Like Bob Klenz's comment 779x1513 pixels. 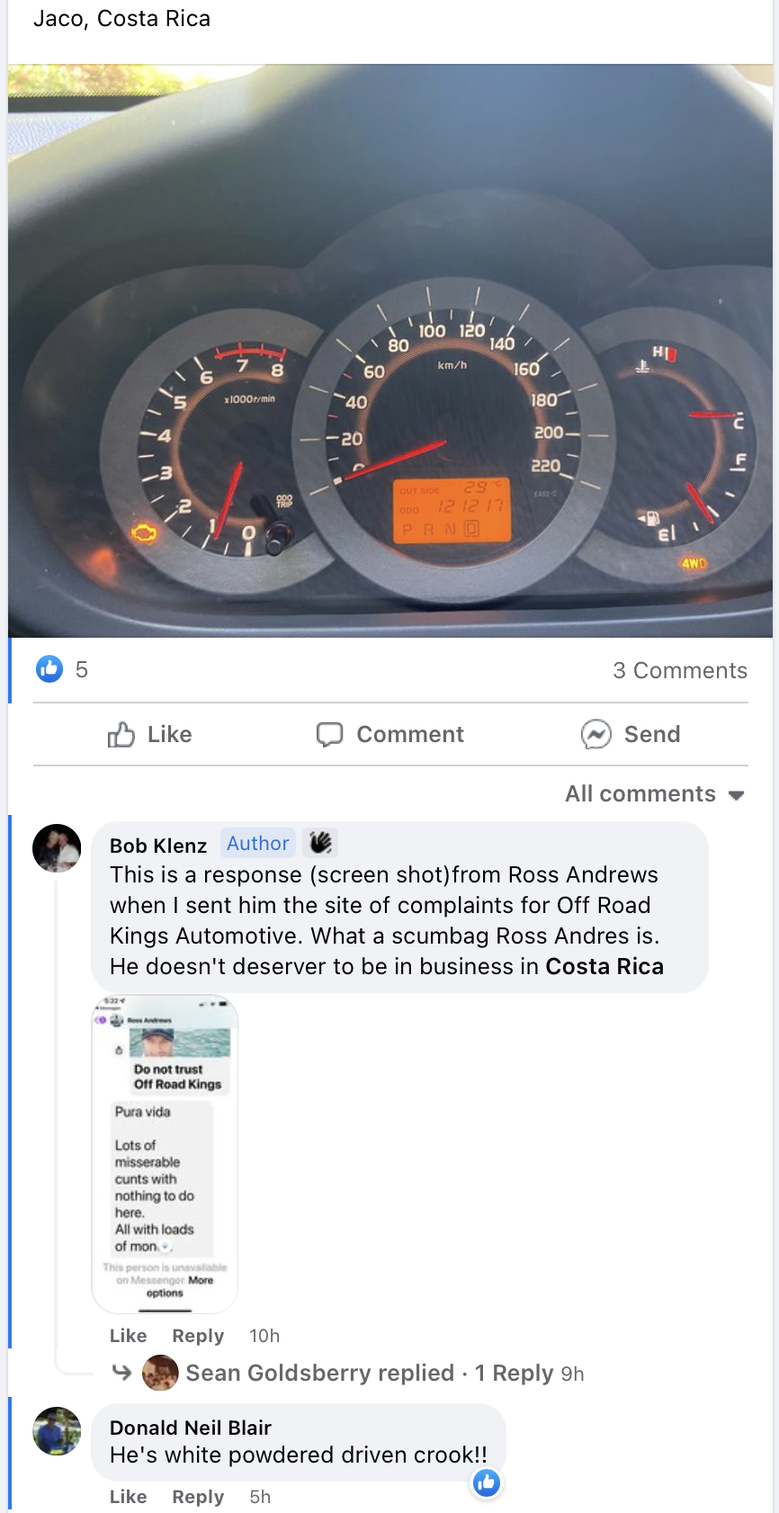point(128,1336)
